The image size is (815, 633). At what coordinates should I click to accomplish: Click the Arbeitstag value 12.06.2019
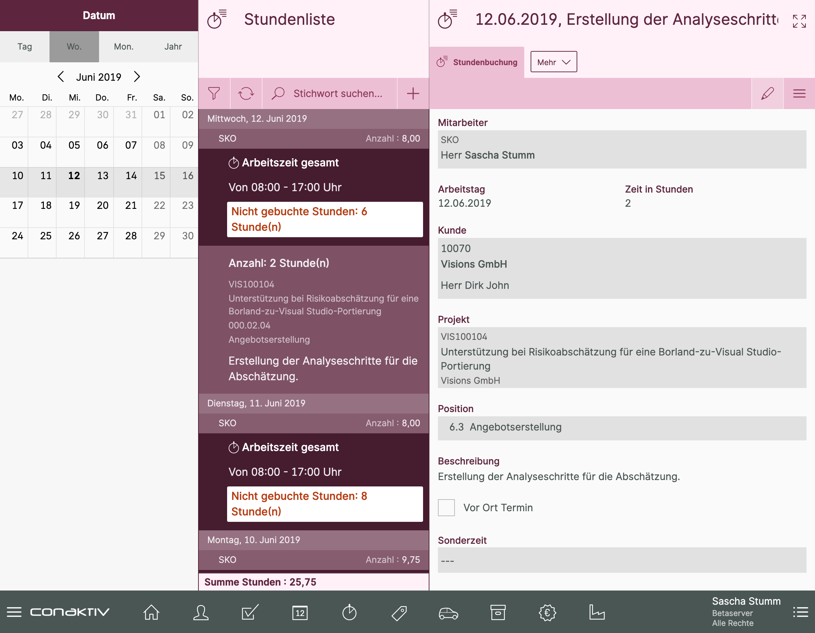tap(464, 203)
